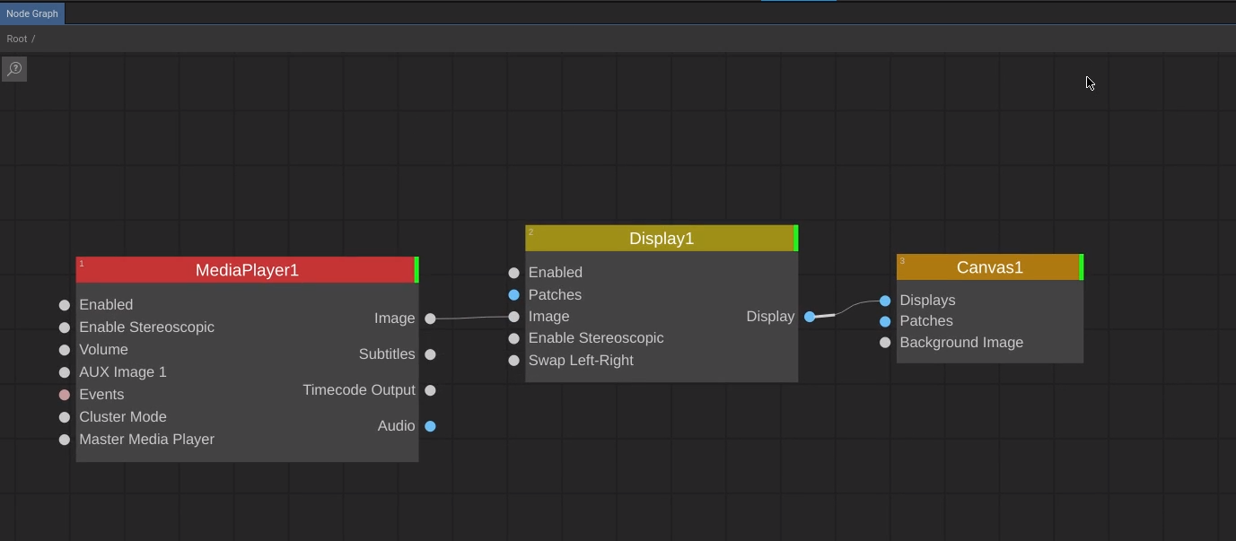Click the Swap Left-Right input port
Viewport: 1236px width, 541px height.
click(514, 361)
